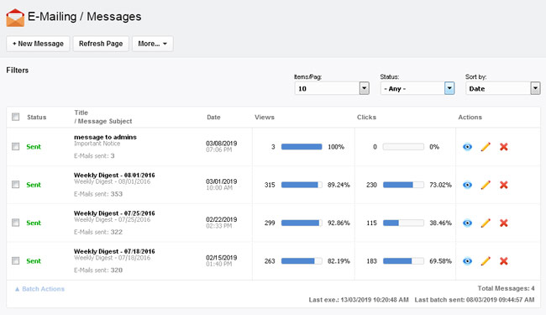
Task: View Weekly Digest 07/18/2016 with eye icon
Action: (467, 261)
